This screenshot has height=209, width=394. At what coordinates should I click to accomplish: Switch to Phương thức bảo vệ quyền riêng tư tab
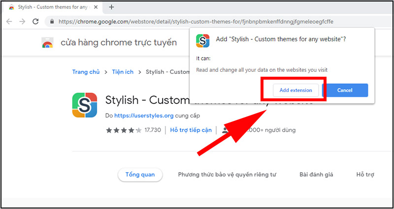tap(227, 175)
